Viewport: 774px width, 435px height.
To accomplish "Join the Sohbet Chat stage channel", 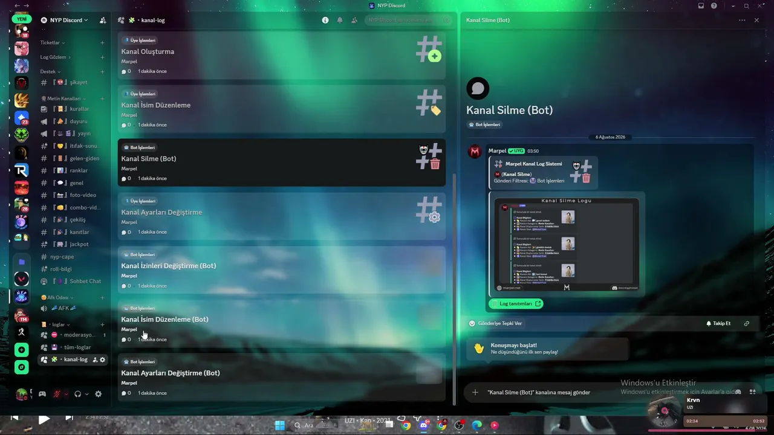I will tap(73, 281).
